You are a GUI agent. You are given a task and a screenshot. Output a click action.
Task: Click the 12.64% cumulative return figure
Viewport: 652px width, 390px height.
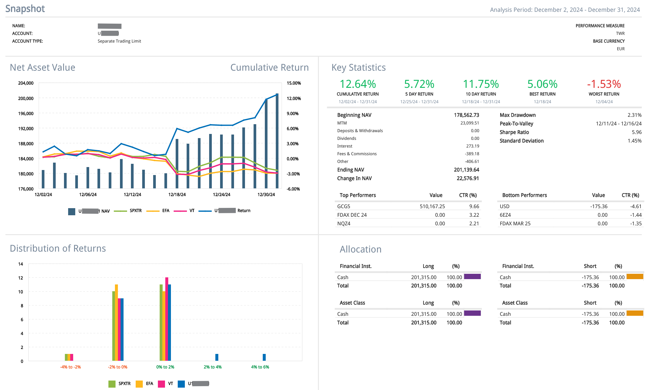point(358,84)
